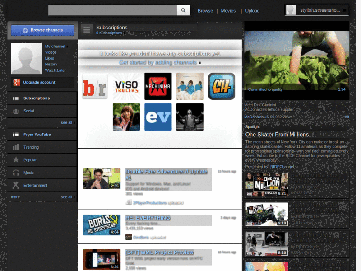The image size is (361, 271).
Task: Open 2PlayerProductions uploader link
Action: click(x=150, y=203)
